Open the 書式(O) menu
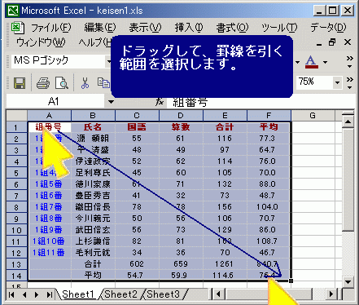 coord(232,28)
